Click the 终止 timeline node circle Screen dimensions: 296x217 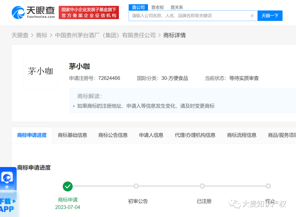click(268, 186)
